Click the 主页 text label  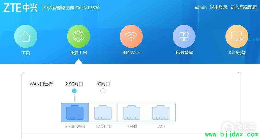26,52
